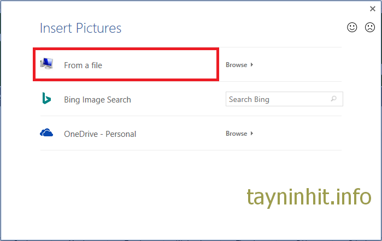Click the Bing logo icon
This screenshot has height=241, width=382.
46,99
